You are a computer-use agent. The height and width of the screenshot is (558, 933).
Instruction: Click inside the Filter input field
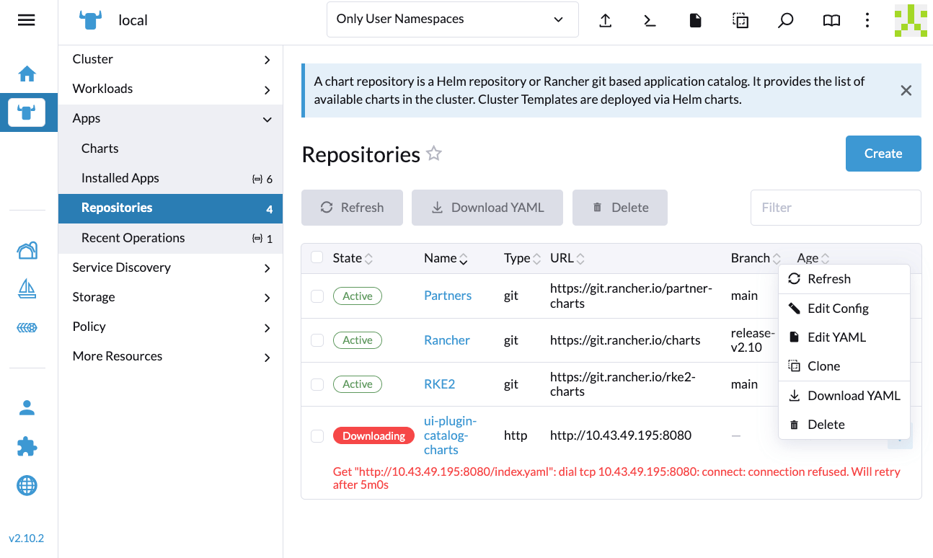point(836,208)
